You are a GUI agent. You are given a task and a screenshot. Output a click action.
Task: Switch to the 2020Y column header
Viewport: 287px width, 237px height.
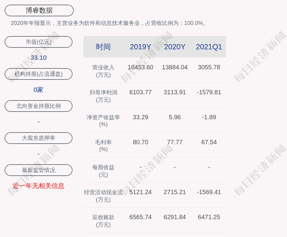(175, 47)
